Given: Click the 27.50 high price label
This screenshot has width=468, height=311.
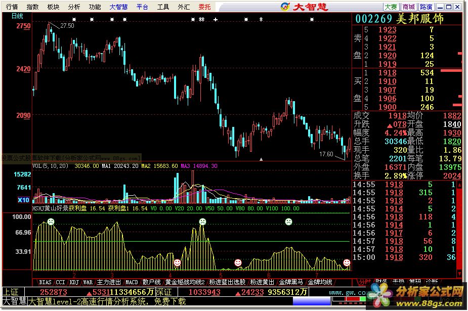Looking at the screenshot, I should (67, 26).
